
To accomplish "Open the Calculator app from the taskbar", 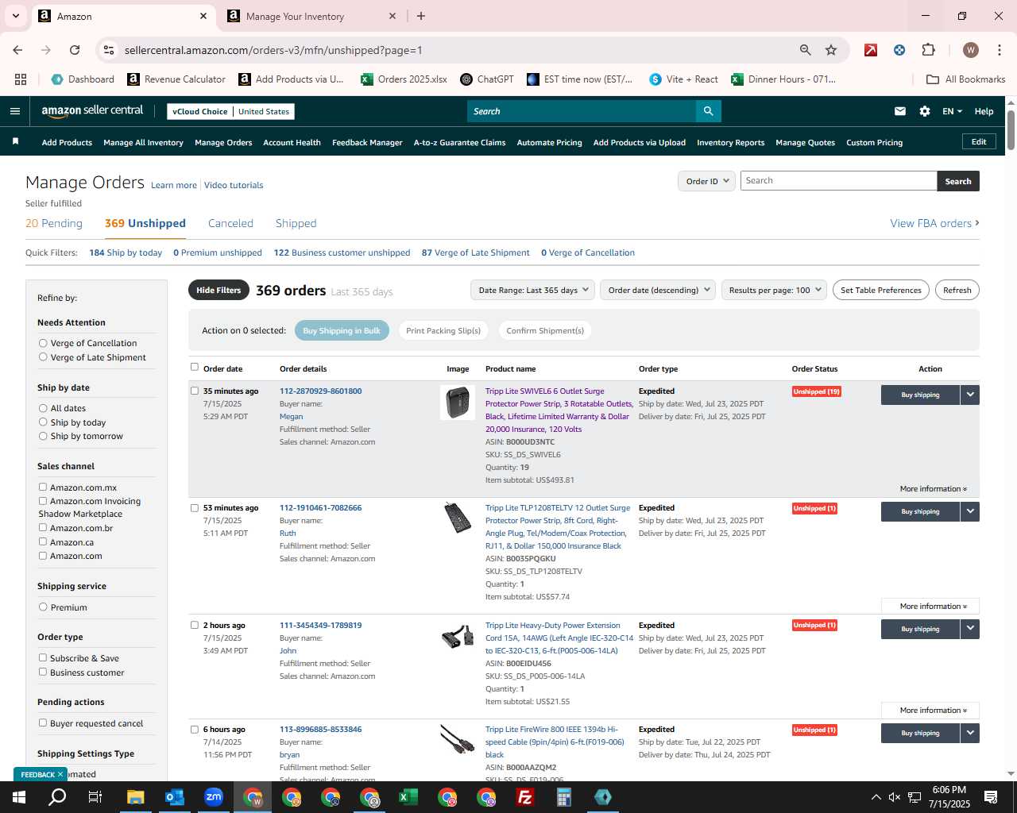I will (x=564, y=797).
